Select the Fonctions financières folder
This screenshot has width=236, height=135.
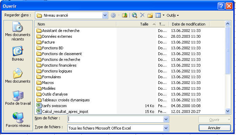(x=56, y=65)
